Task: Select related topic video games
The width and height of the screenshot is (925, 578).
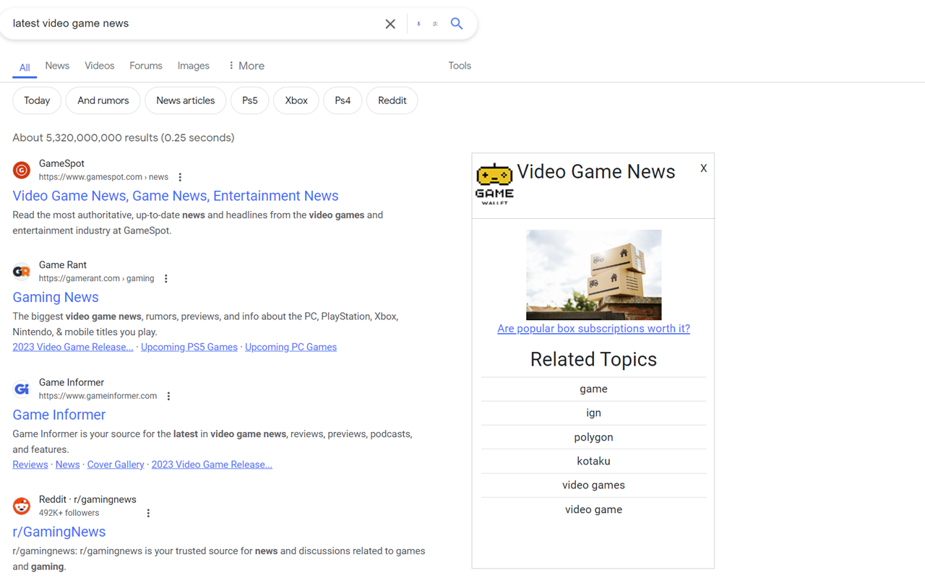Action: pyautogui.click(x=594, y=485)
